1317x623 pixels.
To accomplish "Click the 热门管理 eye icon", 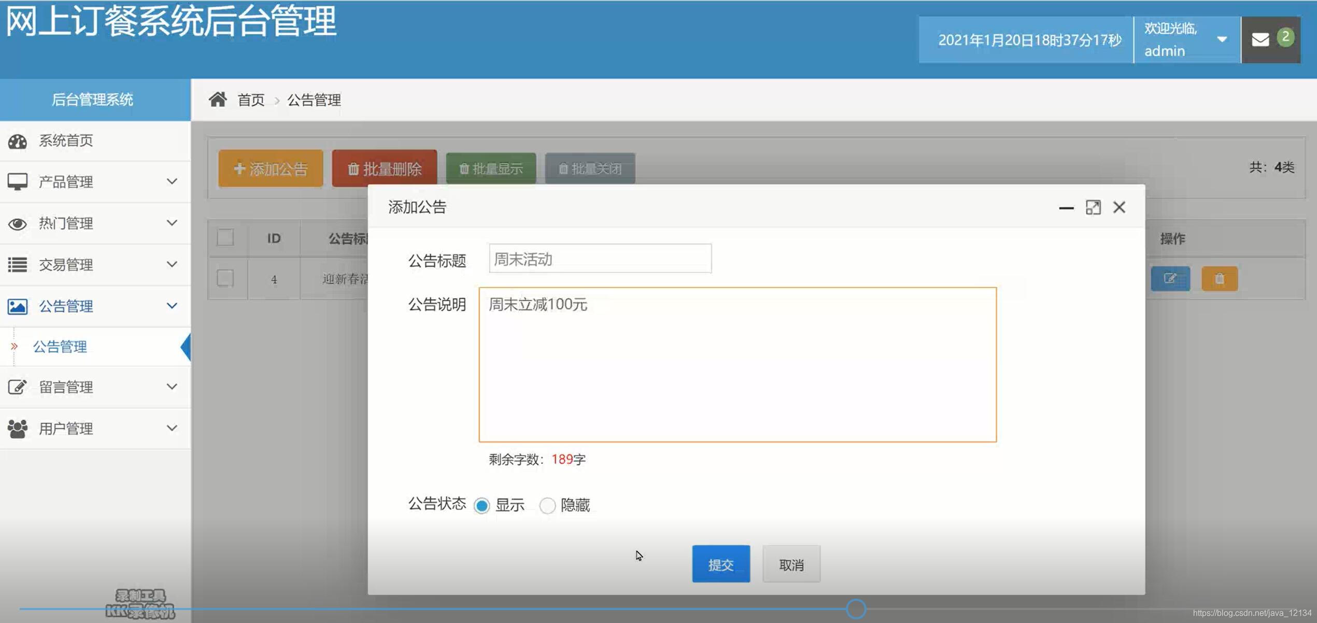I will coord(18,223).
